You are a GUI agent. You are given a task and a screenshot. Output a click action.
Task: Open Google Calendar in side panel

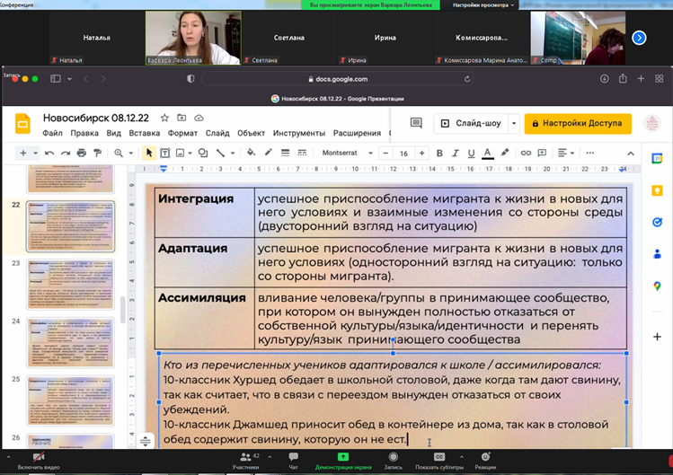tap(657, 158)
